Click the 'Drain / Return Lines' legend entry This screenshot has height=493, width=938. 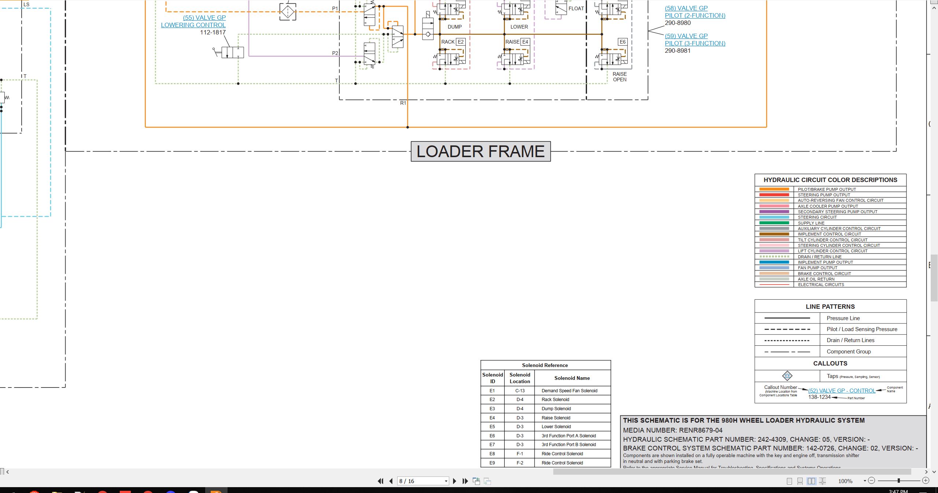(x=850, y=340)
